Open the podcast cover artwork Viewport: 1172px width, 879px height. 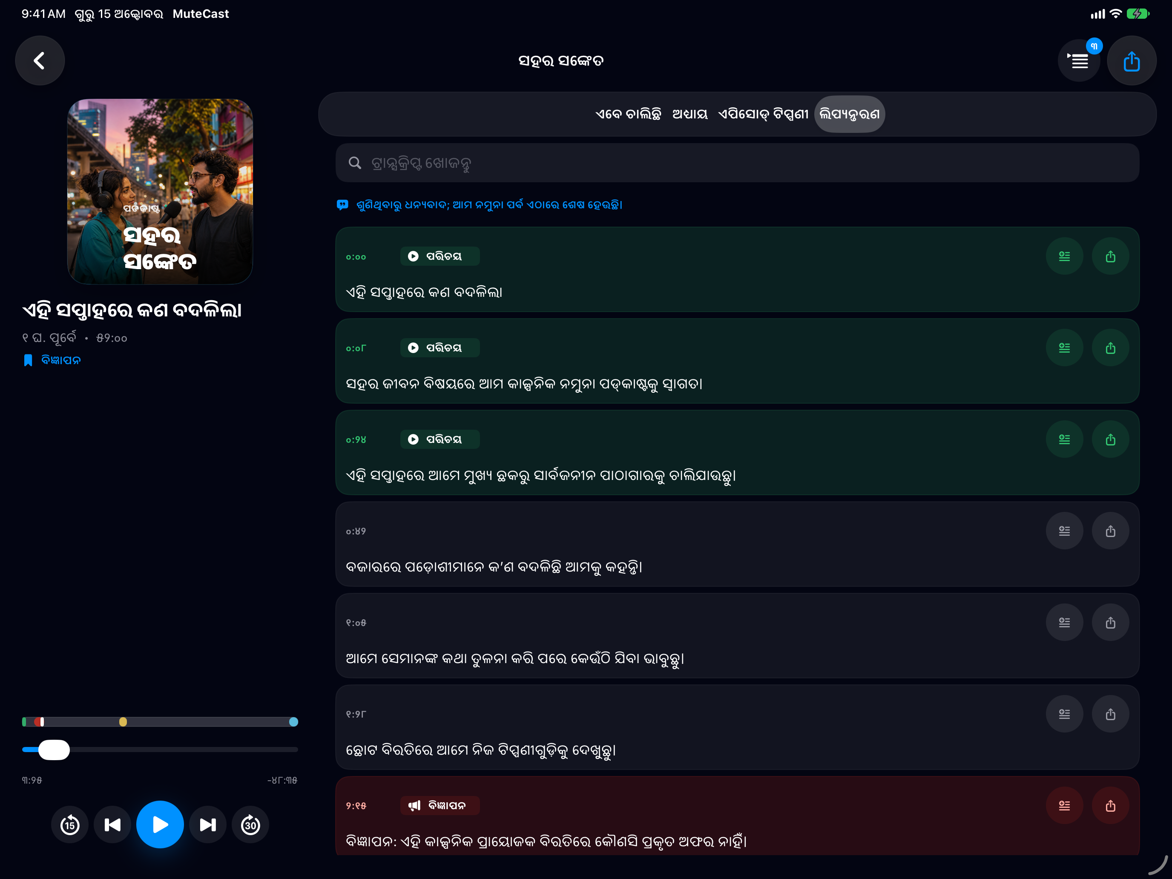coord(160,191)
